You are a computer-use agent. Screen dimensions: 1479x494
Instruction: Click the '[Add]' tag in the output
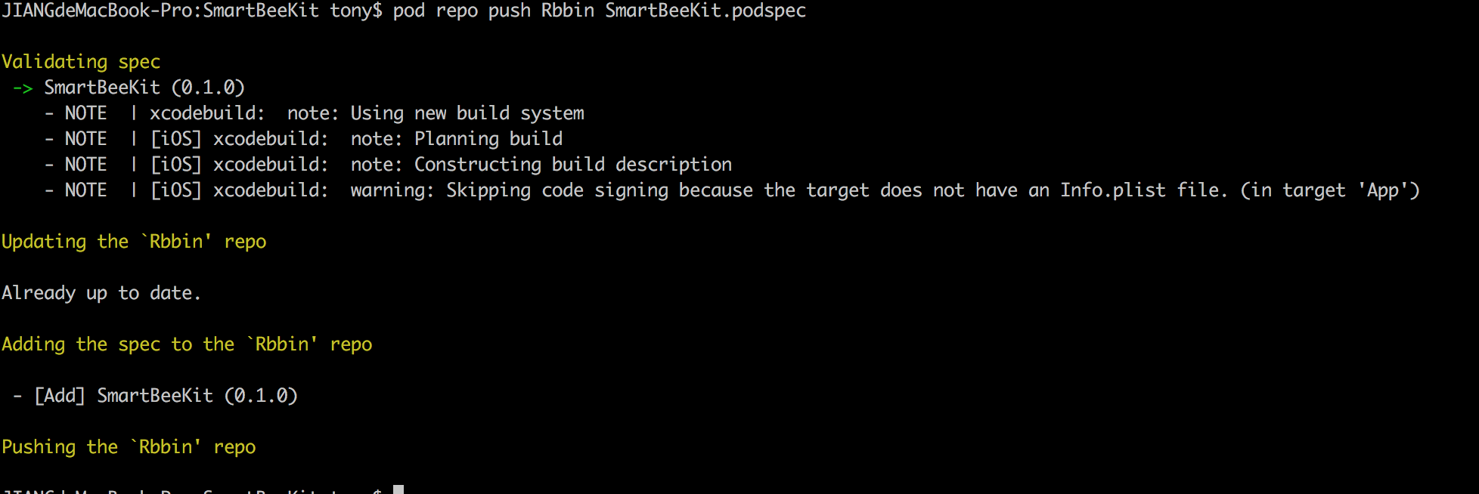pos(60,396)
